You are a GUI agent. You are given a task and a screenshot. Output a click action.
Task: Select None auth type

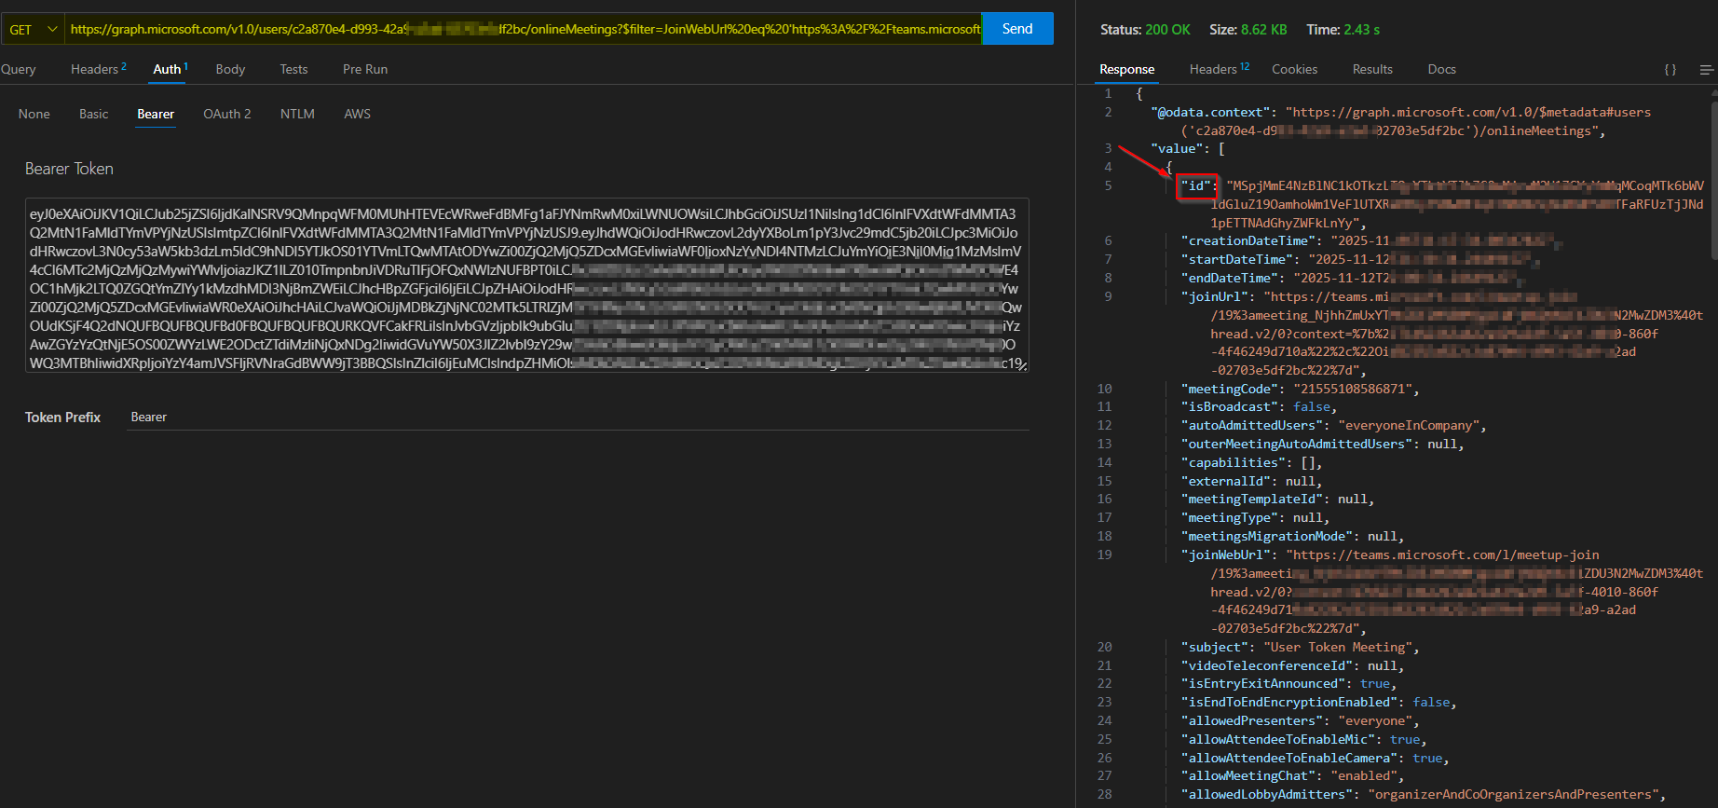pyautogui.click(x=34, y=114)
